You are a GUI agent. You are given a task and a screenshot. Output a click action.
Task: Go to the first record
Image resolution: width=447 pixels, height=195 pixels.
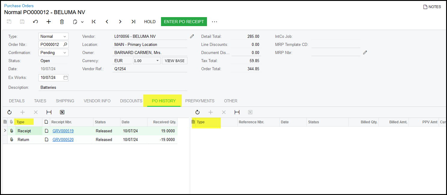94,22
